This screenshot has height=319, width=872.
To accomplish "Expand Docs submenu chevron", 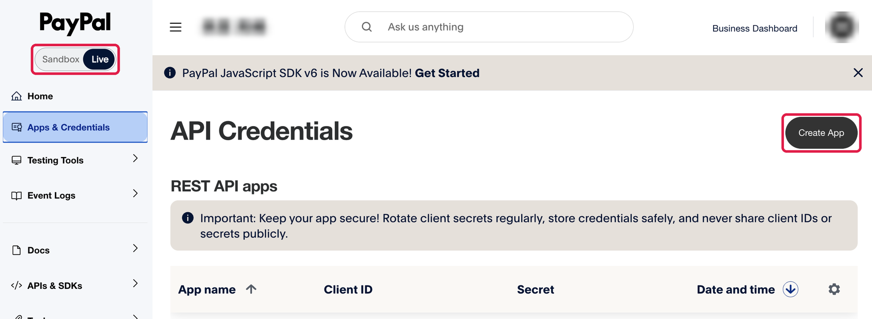I will (x=135, y=248).
